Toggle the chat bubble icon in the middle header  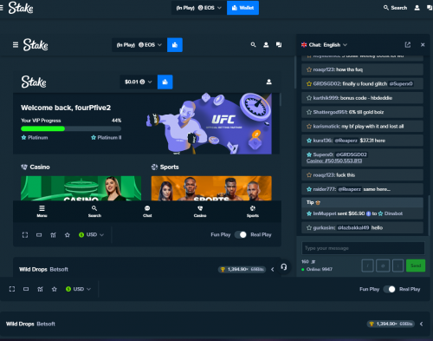[279, 45]
